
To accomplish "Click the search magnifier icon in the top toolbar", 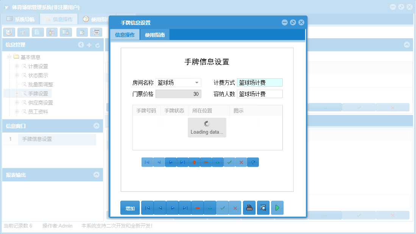I will coord(9,32).
